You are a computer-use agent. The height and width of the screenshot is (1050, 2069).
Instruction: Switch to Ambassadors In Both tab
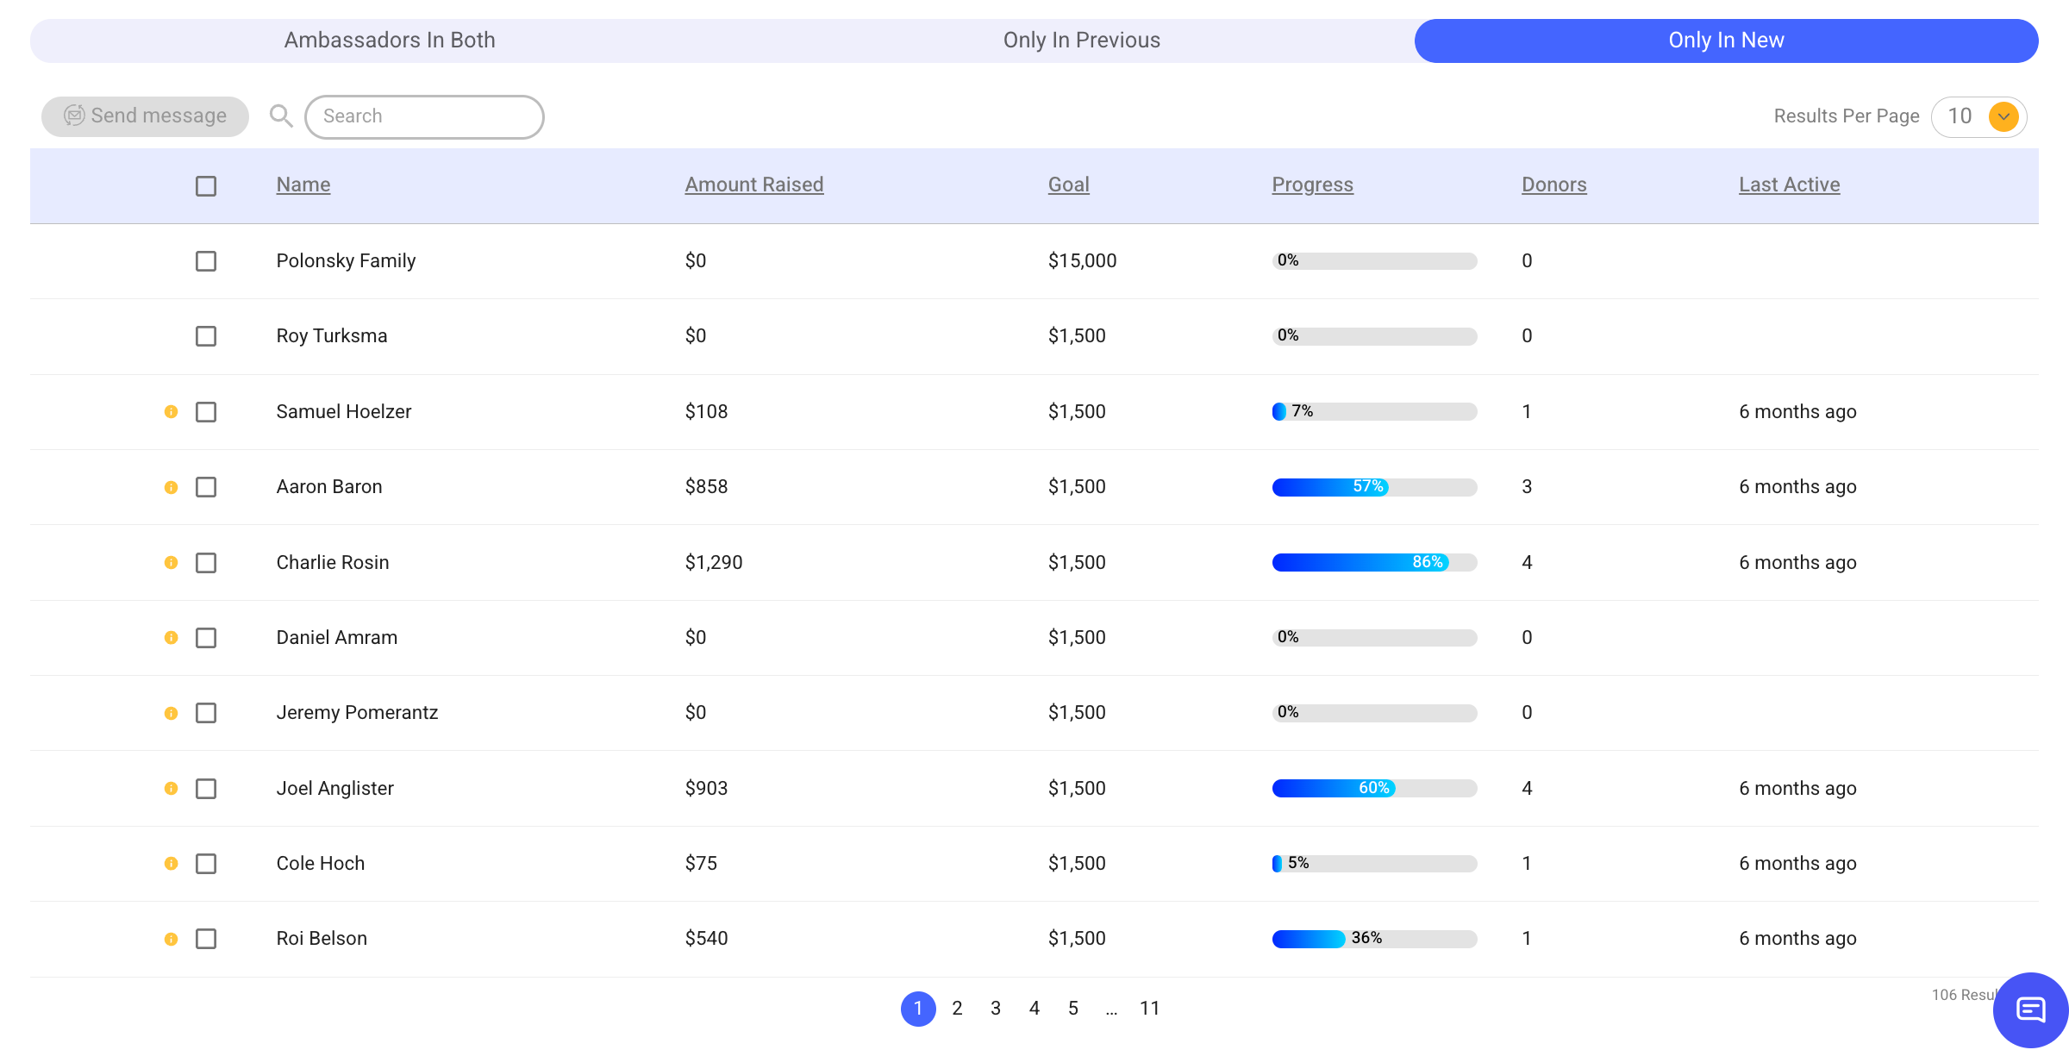pos(390,41)
